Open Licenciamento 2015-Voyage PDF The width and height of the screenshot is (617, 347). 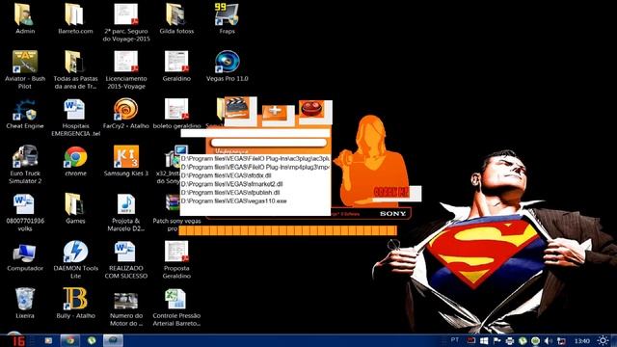click(x=126, y=69)
